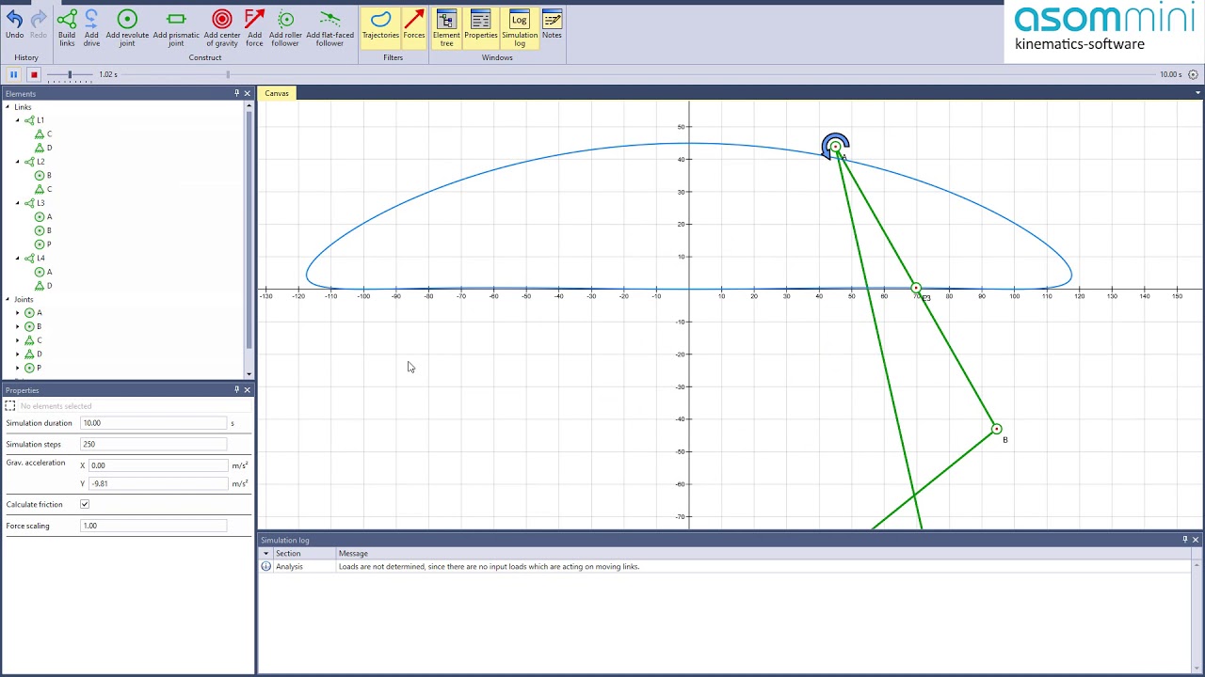
Task: Open the log filter dropdown arrow
Action: [266, 554]
